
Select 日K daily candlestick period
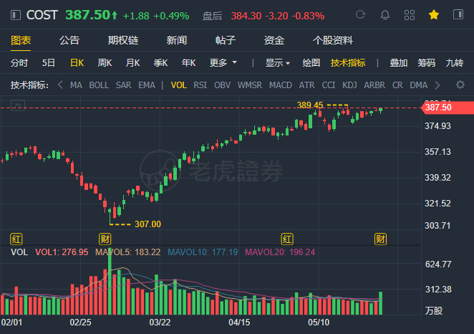click(77, 63)
